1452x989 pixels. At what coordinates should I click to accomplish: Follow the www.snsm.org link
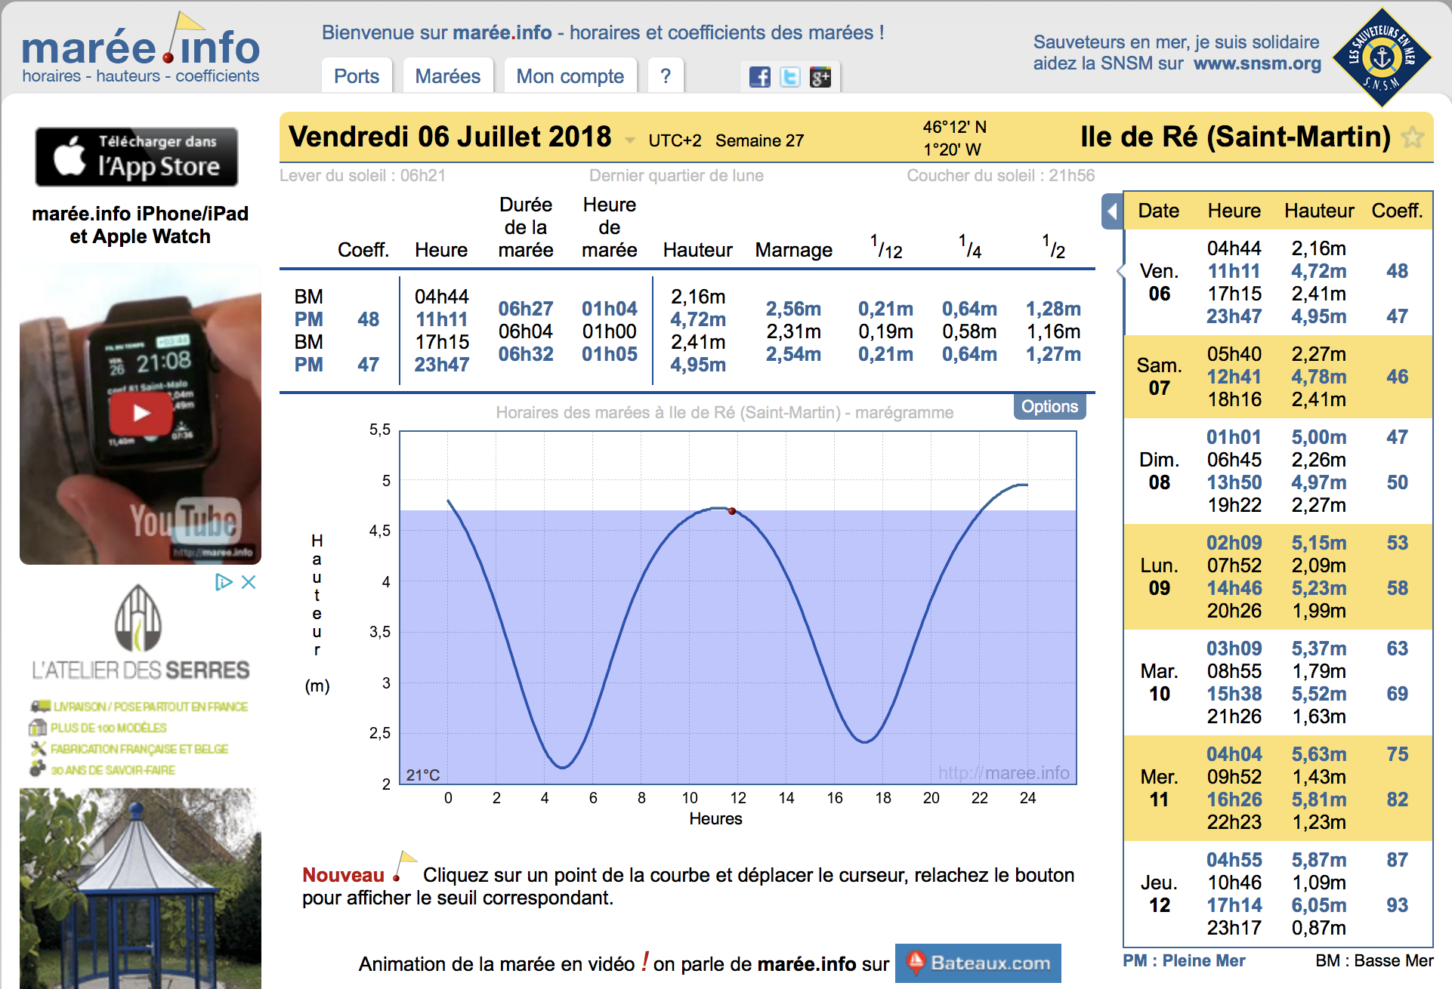[x=1257, y=63]
